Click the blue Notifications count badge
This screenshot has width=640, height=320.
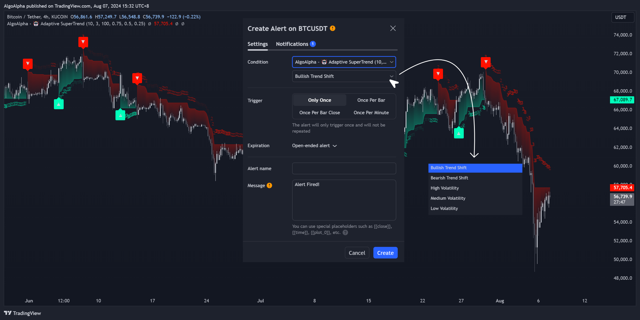(313, 44)
